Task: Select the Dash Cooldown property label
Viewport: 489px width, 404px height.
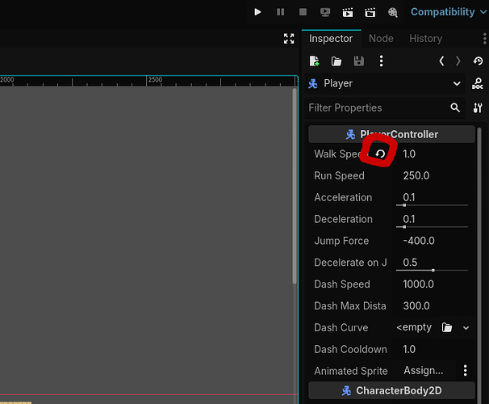Action: click(x=350, y=349)
